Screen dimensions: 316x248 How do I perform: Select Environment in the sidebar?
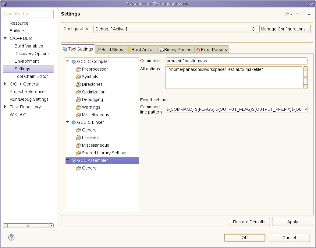pyautogui.click(x=27, y=61)
